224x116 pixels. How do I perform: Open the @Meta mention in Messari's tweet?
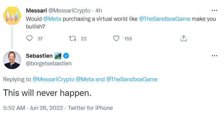click(x=52, y=19)
